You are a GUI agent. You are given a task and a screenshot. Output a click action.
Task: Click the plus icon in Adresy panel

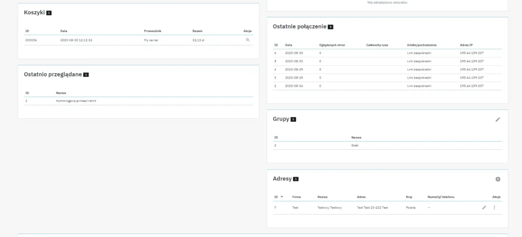click(x=498, y=179)
